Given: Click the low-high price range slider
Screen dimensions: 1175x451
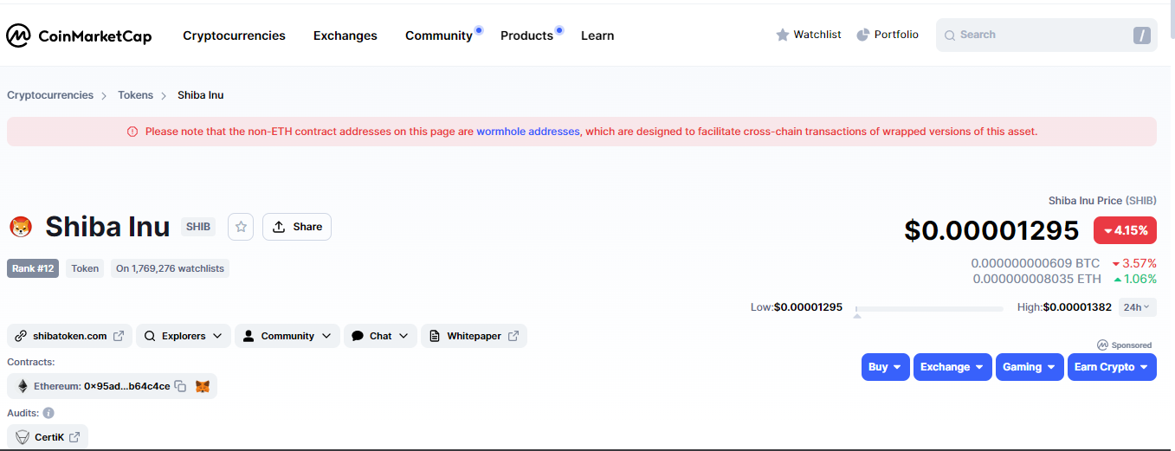Looking at the screenshot, I should 929,308.
